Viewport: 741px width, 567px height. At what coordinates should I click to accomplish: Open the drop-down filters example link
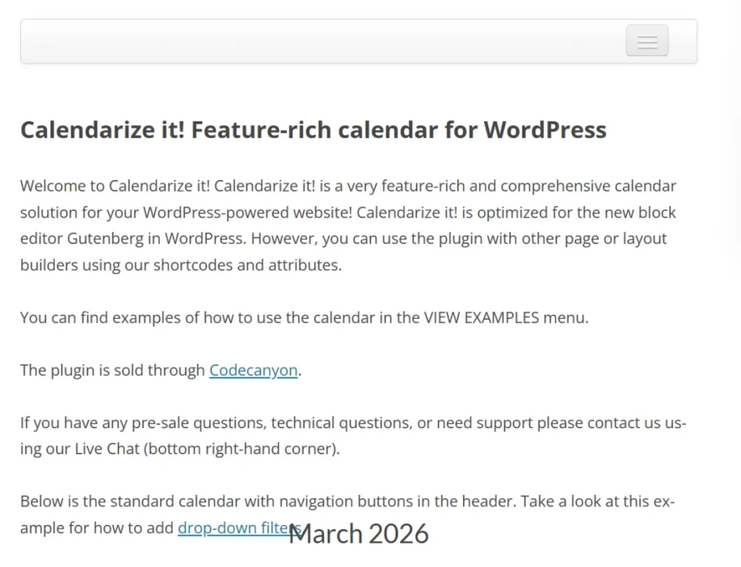(x=239, y=528)
